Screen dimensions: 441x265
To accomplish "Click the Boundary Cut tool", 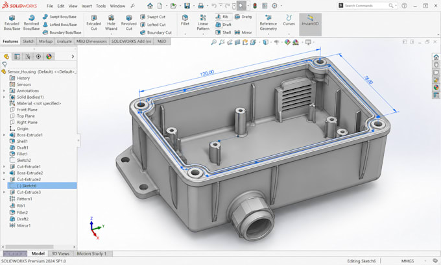I will pyautogui.click(x=156, y=32).
